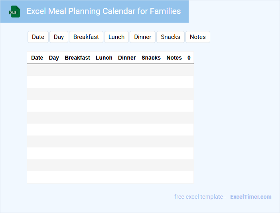This screenshot has height=213, width=280.
Task: Click the first empty table row
Action: click(110, 70)
